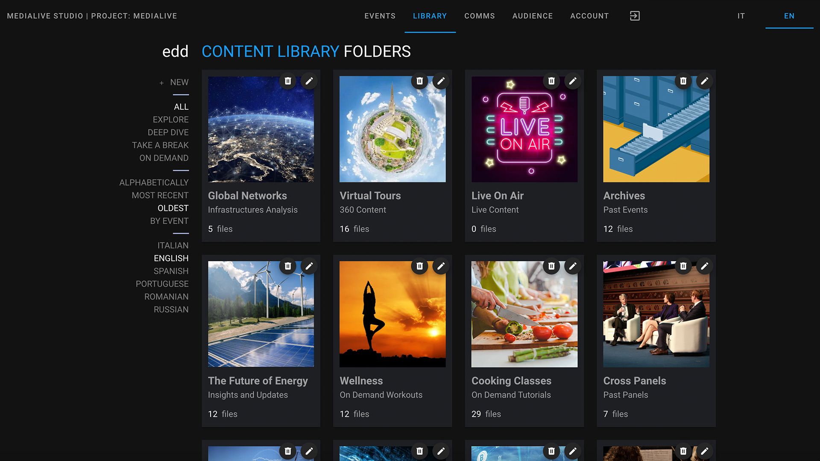
Task: Click the Cross Panels folder title
Action: pyautogui.click(x=635, y=381)
